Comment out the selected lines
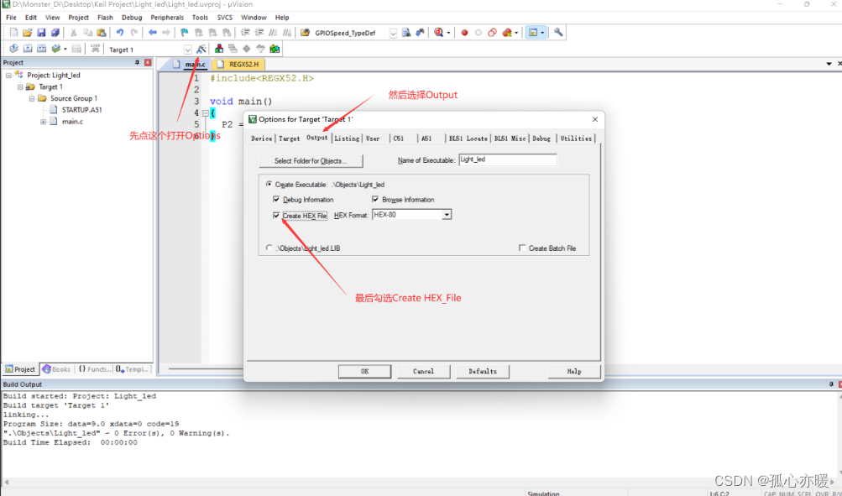842x496 pixels. [274, 33]
